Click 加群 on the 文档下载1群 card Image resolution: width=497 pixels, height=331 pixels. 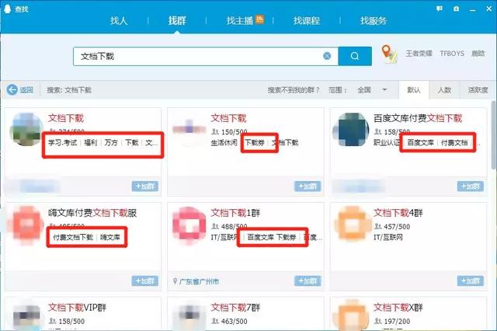point(307,280)
